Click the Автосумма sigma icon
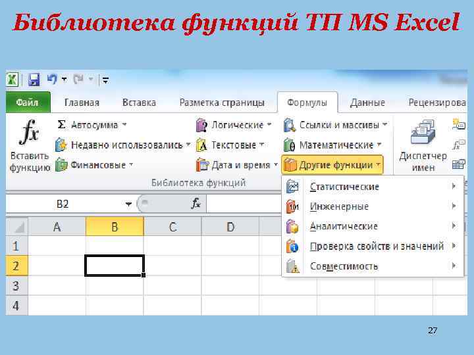This screenshot has width=474, height=355. tap(61, 125)
